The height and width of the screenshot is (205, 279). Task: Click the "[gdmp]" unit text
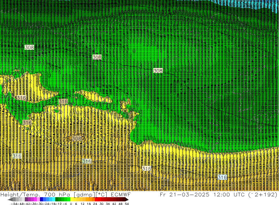(x=84, y=194)
